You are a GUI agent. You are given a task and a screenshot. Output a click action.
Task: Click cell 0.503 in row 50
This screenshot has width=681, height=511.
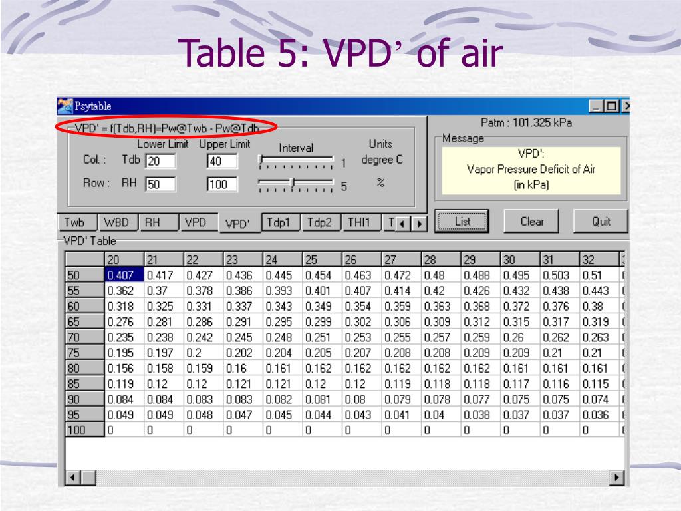559,275
